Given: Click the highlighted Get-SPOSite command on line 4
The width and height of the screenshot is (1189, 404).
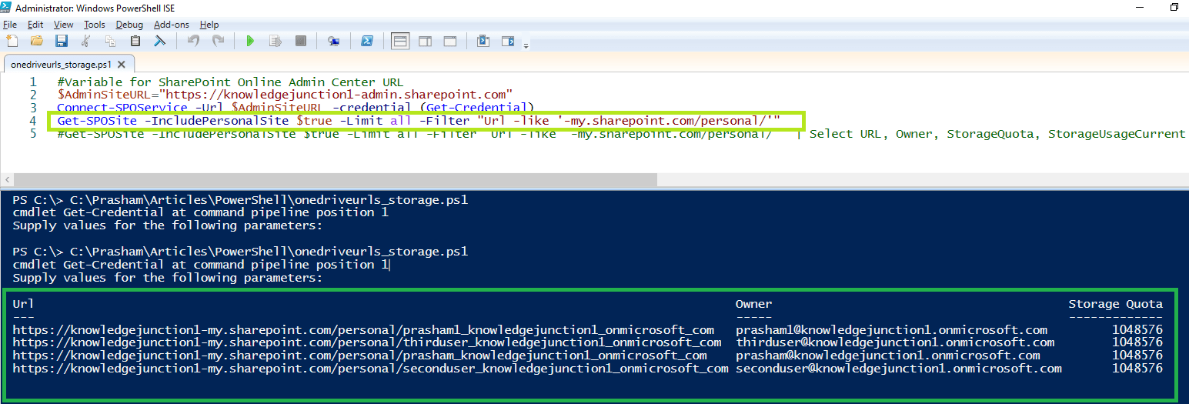Looking at the screenshot, I should 419,121.
